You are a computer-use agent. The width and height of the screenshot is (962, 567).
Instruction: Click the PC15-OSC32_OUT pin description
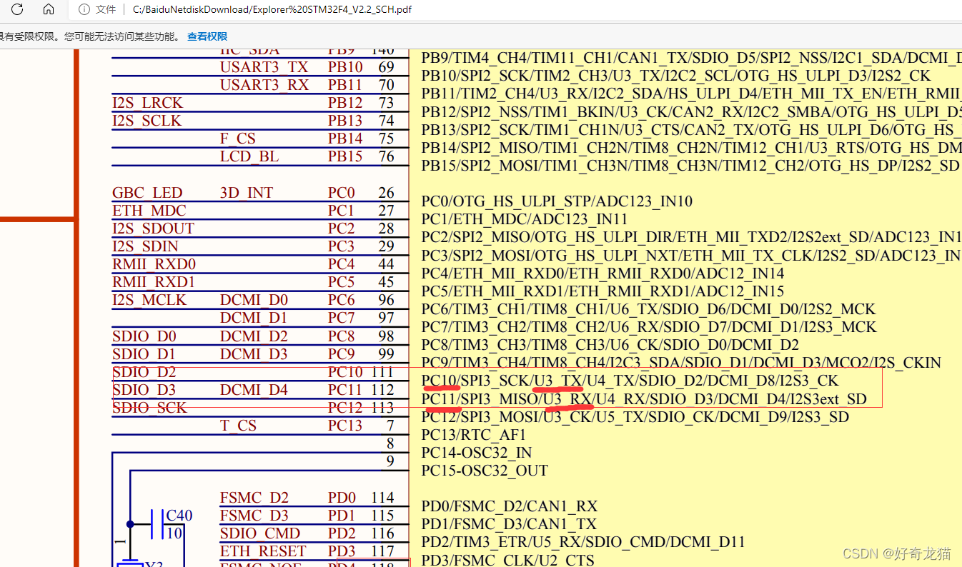point(485,471)
